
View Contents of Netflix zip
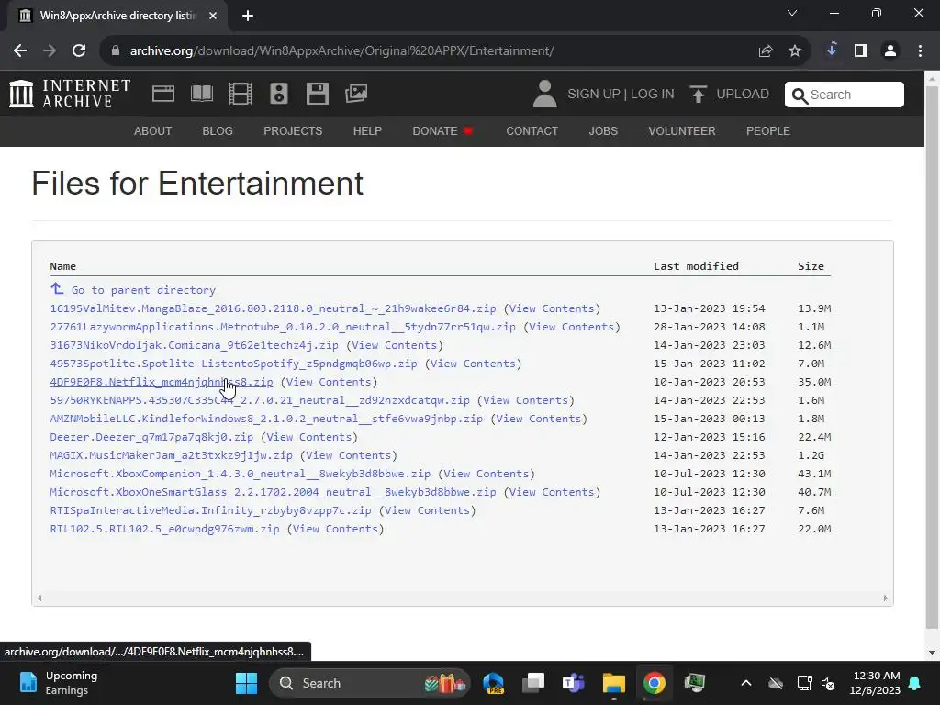[x=329, y=382]
